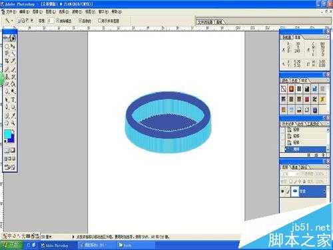Open tool preset picker in options bar

pos(9,21)
